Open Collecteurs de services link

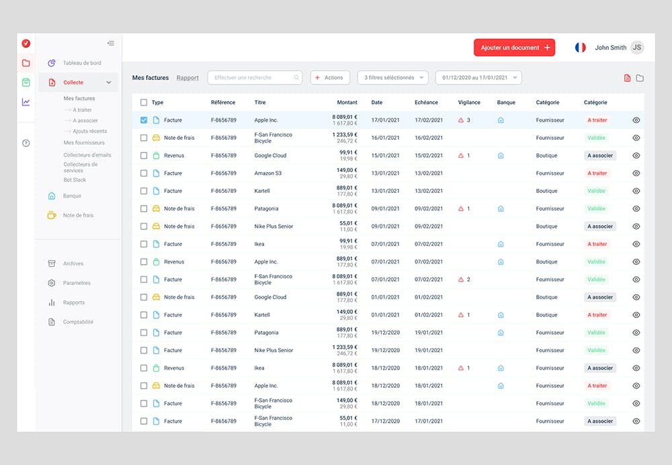tap(81, 167)
